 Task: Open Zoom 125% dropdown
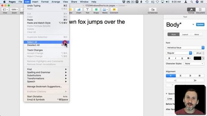click(x=14, y=10)
